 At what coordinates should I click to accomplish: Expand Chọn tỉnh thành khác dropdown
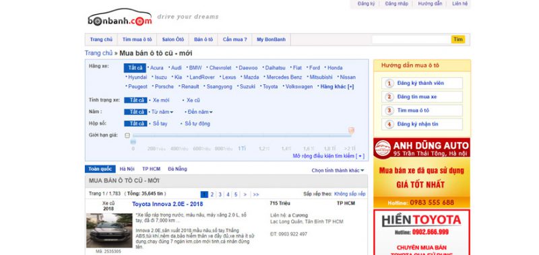tap(338, 171)
